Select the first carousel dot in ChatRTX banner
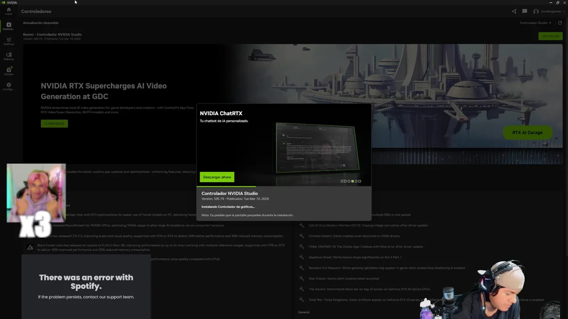This screenshot has width=568, height=319. pos(342,181)
